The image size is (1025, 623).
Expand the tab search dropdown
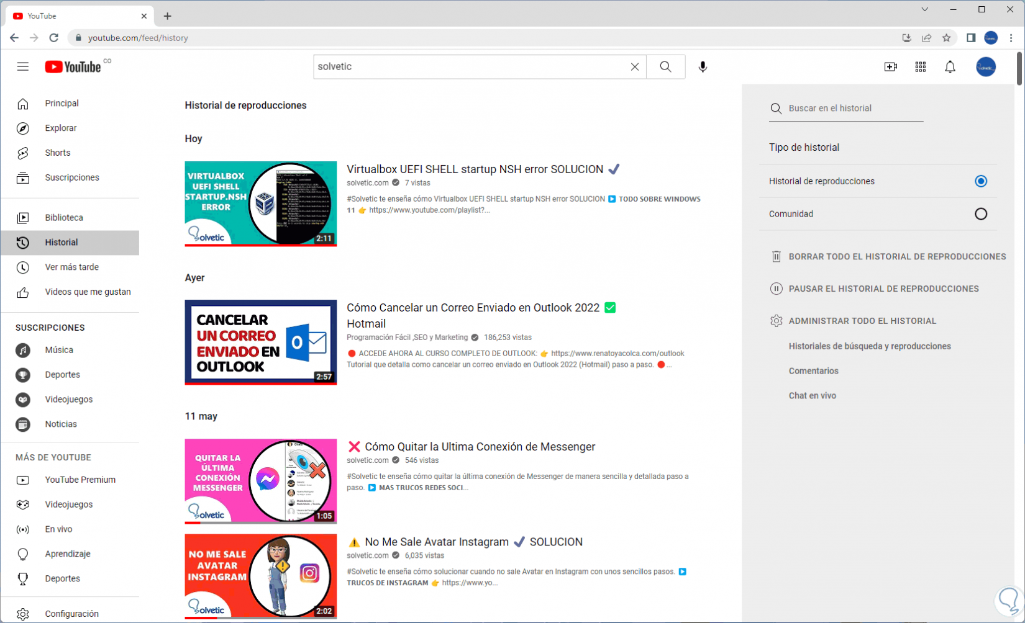coord(924,9)
